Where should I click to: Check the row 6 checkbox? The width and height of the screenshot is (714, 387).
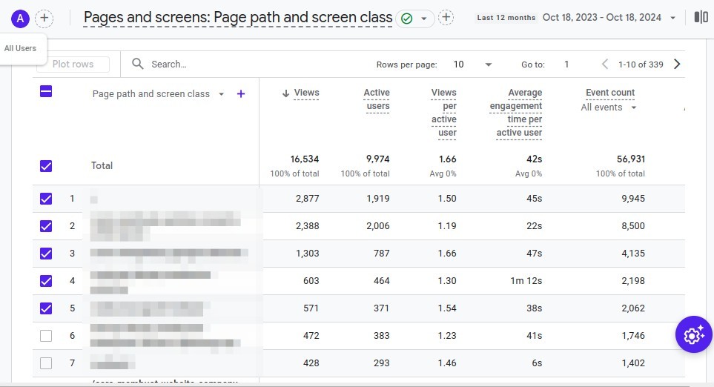(46, 336)
